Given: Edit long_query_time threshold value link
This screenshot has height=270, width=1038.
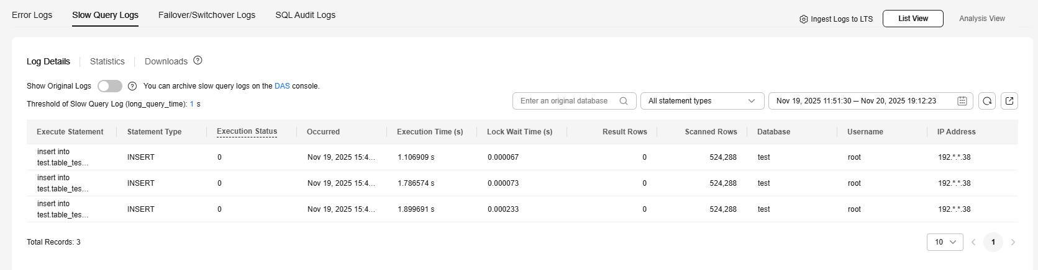Looking at the screenshot, I should 192,104.
